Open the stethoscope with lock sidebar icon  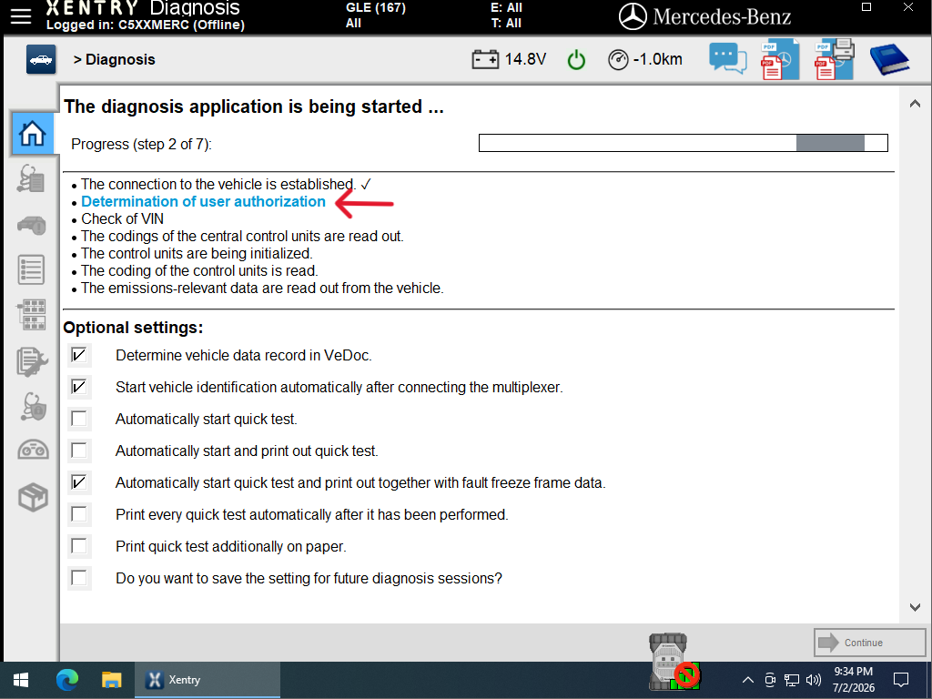(x=33, y=407)
